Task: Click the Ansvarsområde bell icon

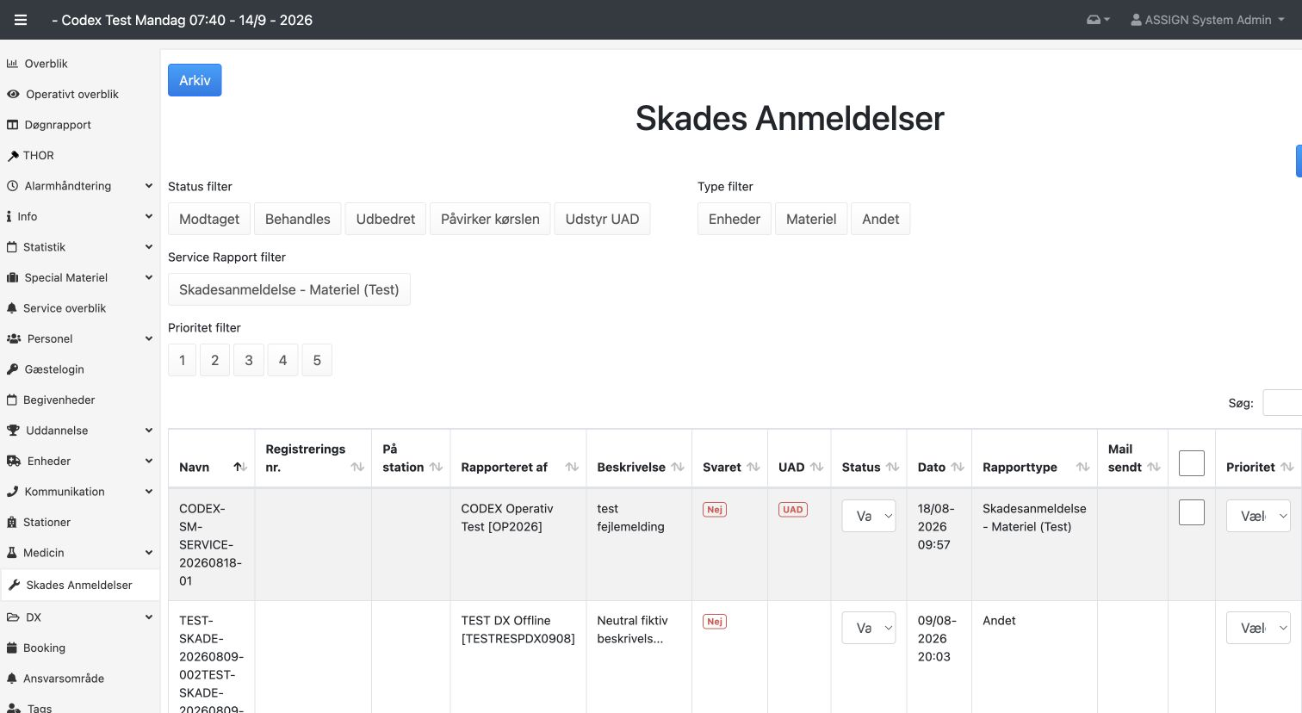Action: [12, 679]
